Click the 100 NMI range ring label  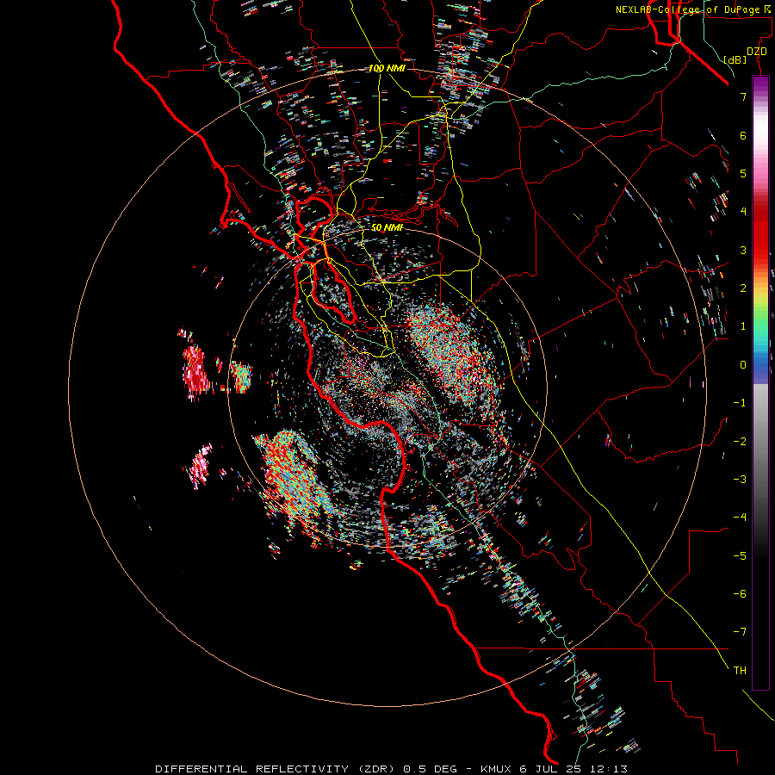[387, 68]
